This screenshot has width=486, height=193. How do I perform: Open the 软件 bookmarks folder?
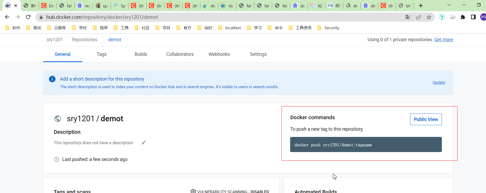coord(13,28)
